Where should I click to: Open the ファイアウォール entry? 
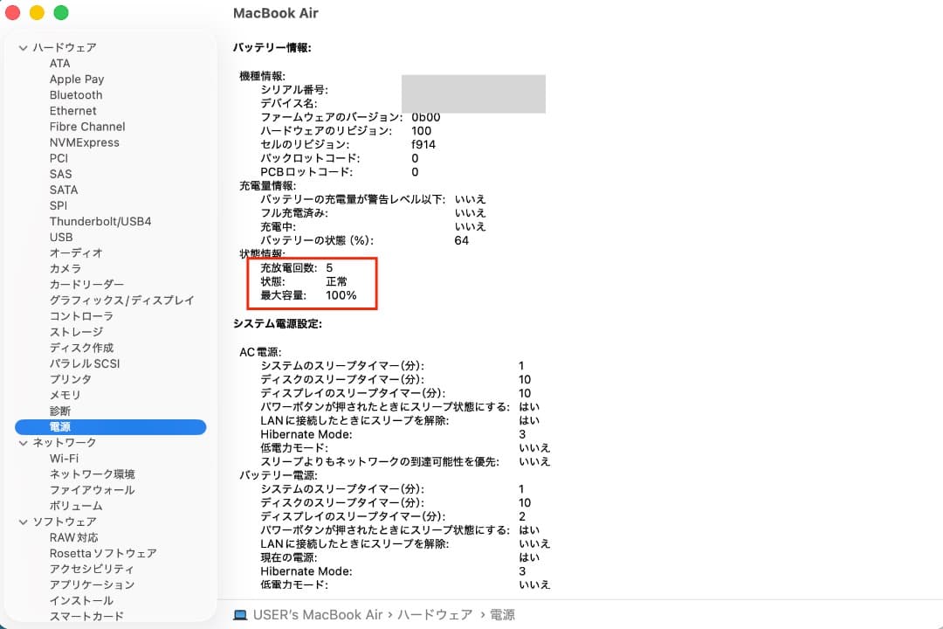[92, 490]
